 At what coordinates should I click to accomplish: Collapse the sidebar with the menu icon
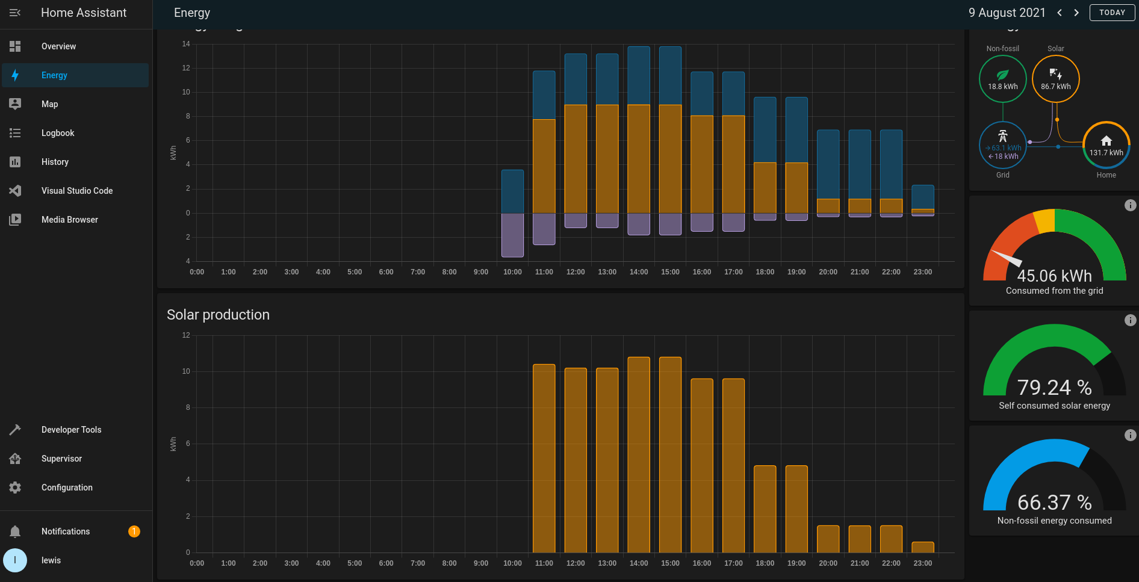(x=15, y=13)
